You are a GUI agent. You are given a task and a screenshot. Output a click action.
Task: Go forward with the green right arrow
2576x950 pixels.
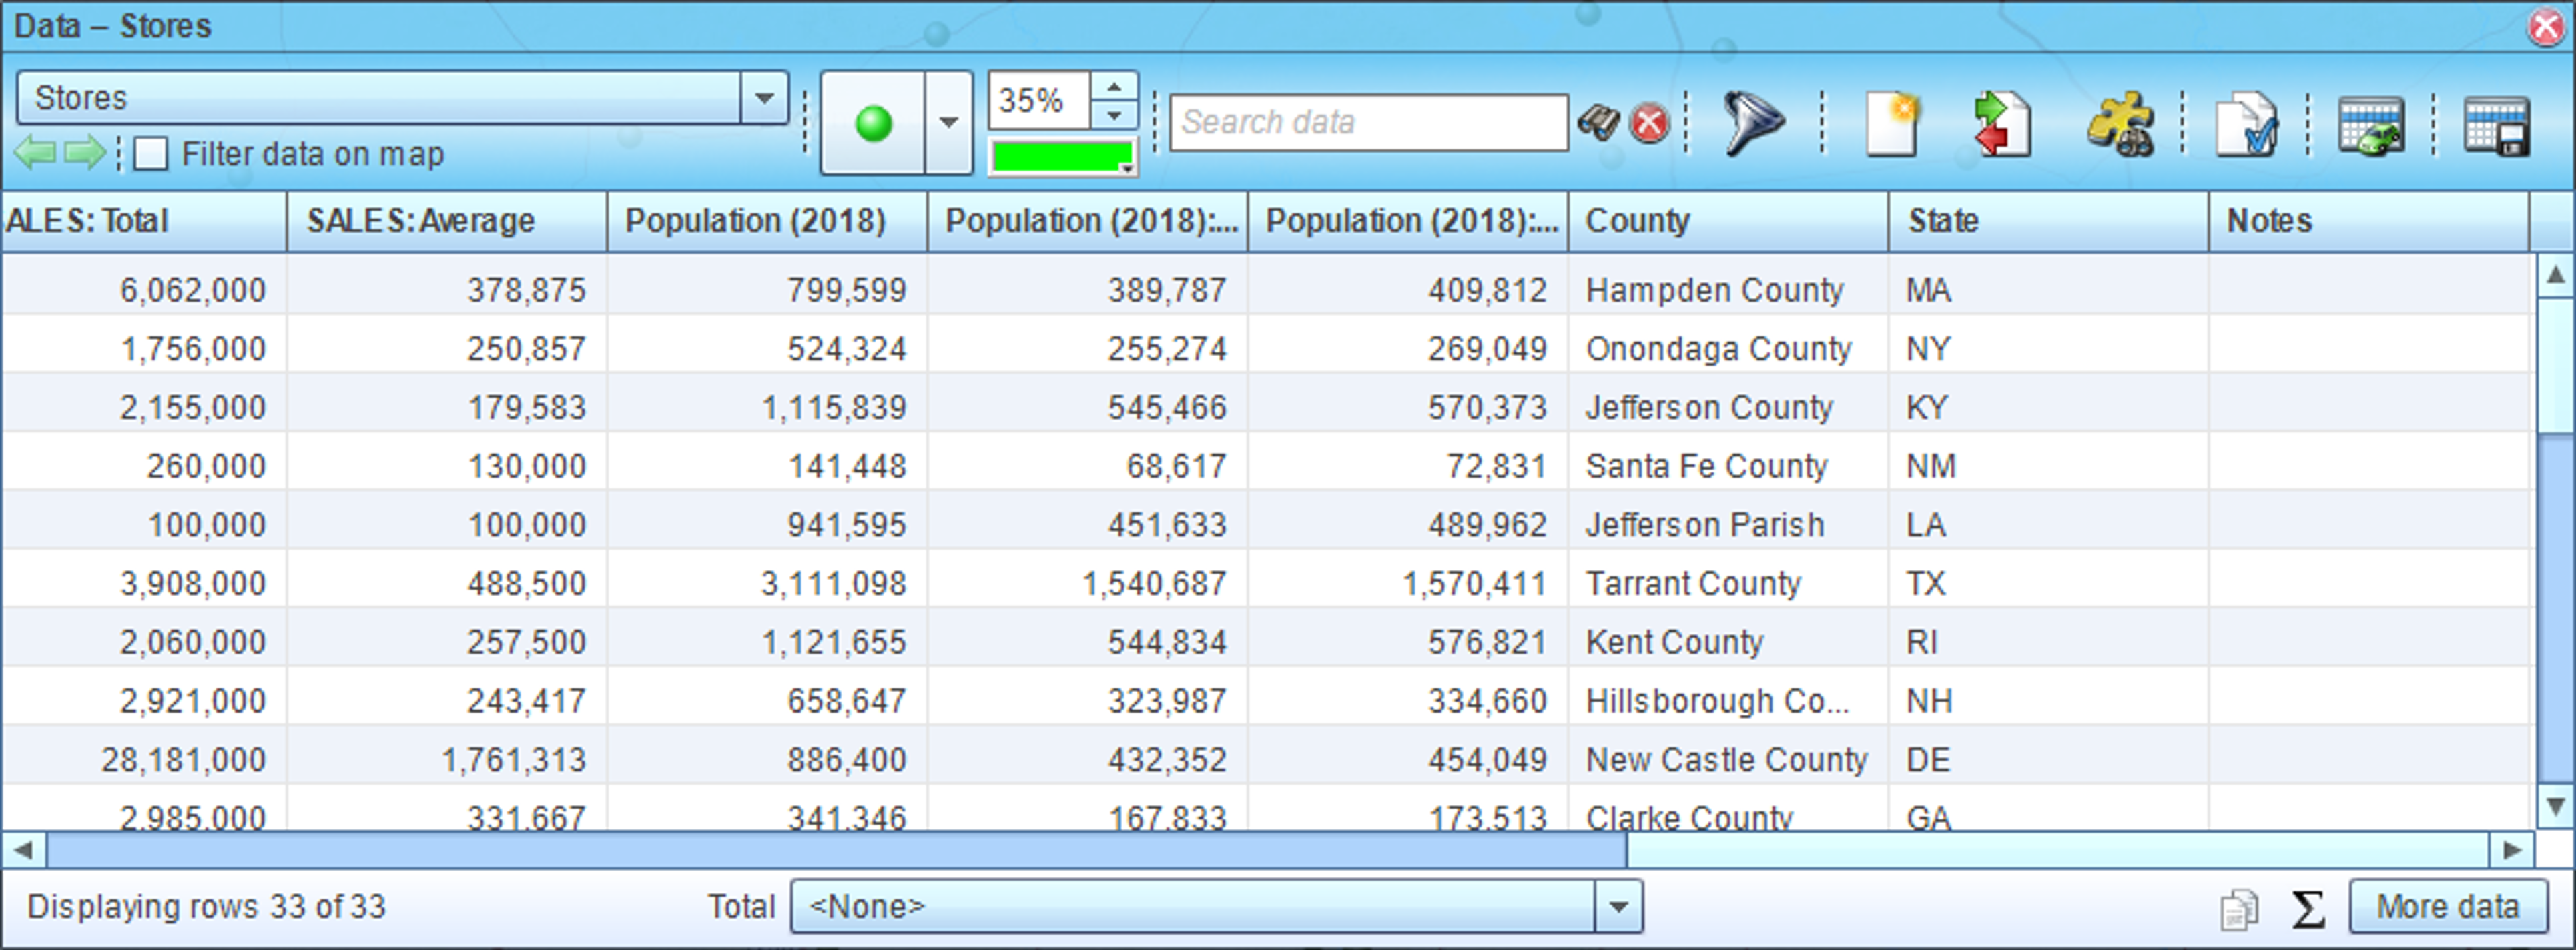tap(85, 154)
